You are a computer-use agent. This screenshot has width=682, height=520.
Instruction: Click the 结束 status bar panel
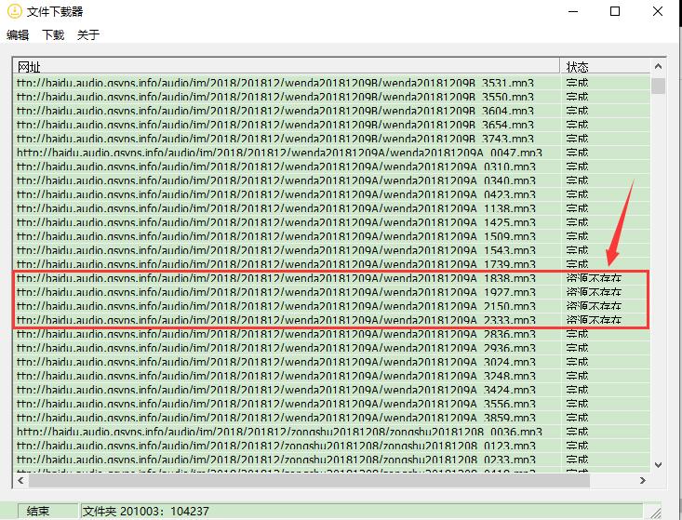[x=47, y=512]
